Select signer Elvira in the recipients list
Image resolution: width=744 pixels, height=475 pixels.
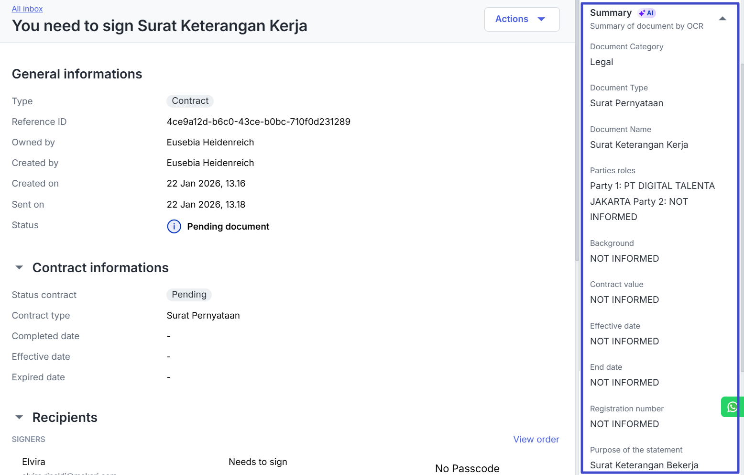(x=33, y=462)
